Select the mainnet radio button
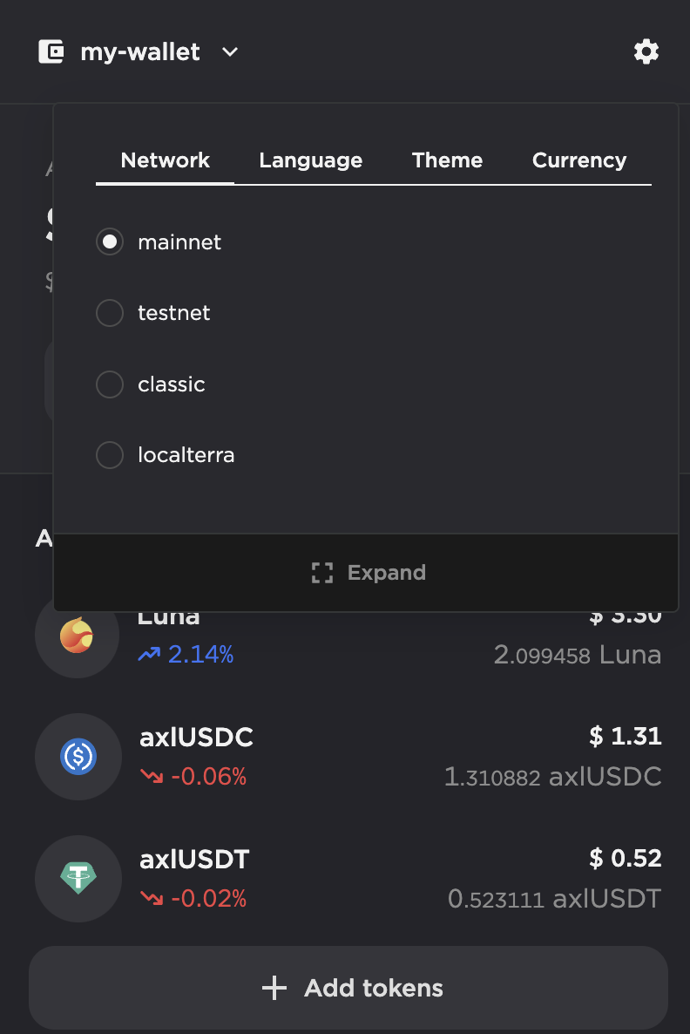 (x=110, y=241)
